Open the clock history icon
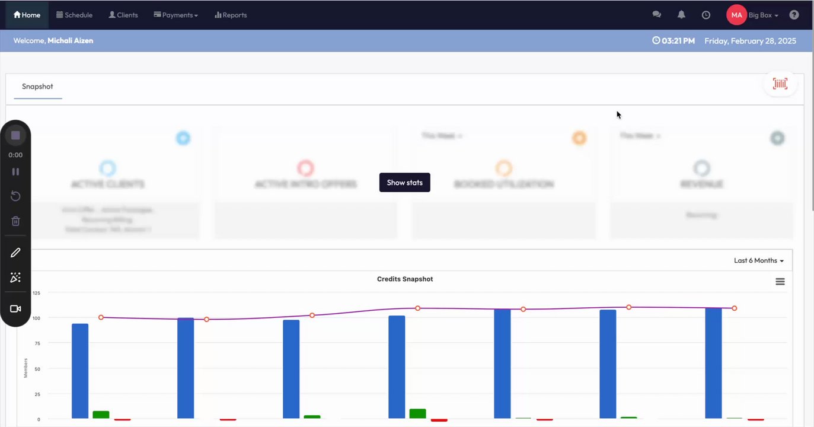The image size is (814, 427). click(706, 15)
